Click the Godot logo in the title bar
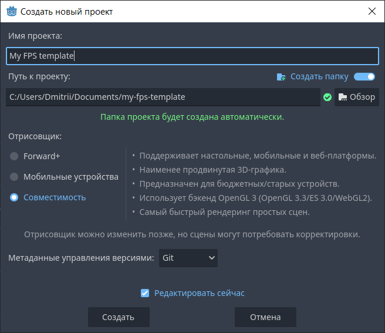385x333 pixels. [11, 11]
